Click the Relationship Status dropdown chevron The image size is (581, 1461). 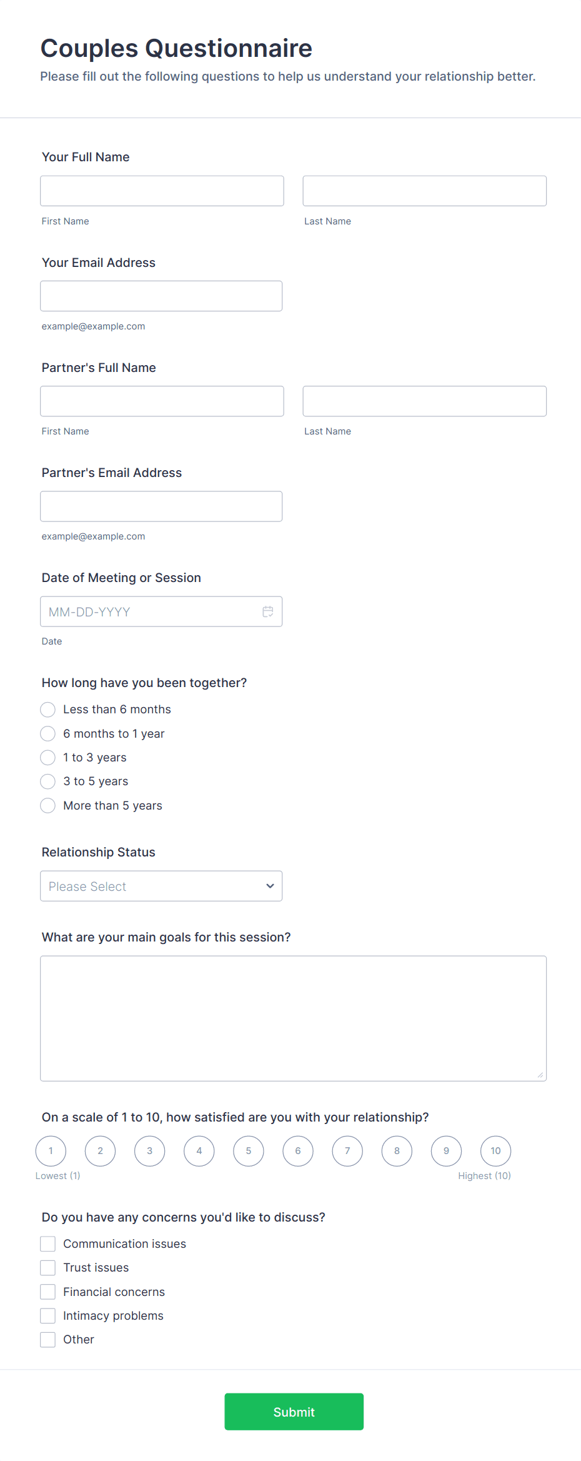coord(270,886)
